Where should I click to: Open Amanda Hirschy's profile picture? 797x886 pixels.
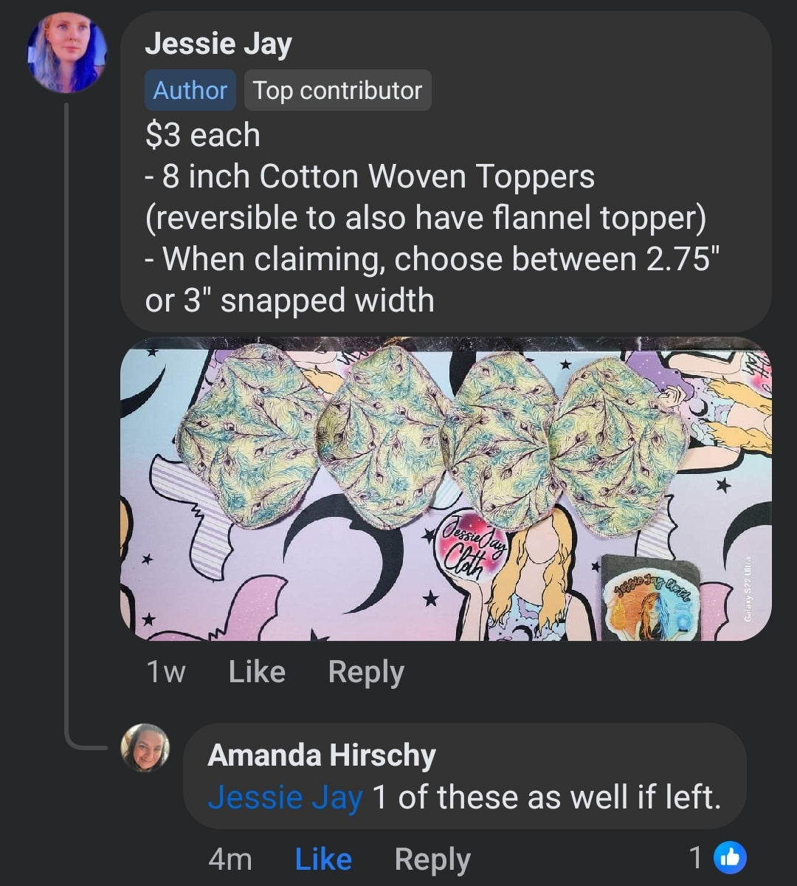click(x=145, y=748)
